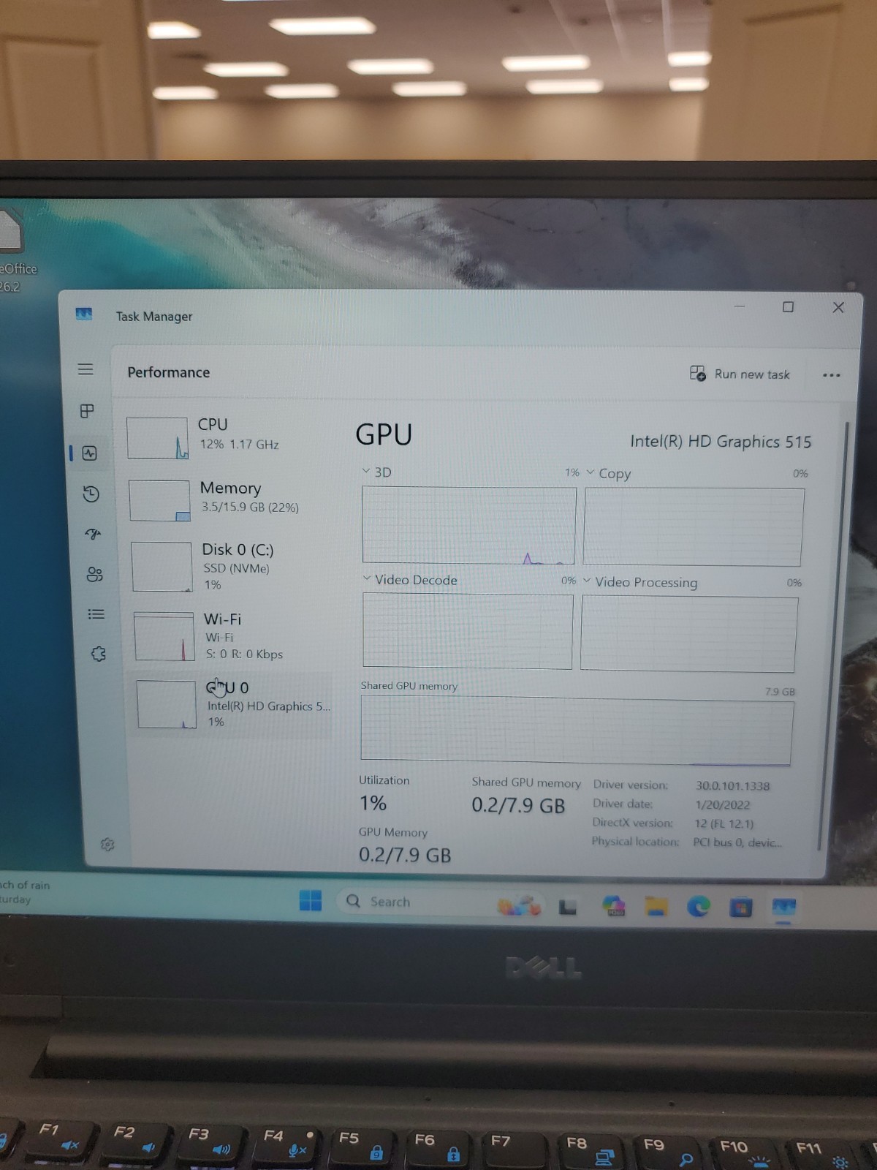
Task: Select the Wi-Fi performance entry
Action: click(x=231, y=636)
